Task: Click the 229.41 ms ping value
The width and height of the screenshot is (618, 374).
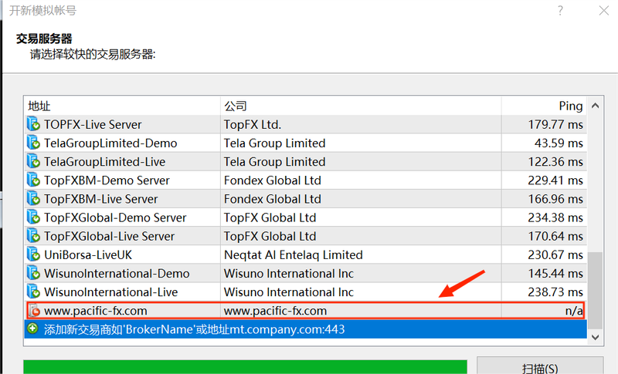Action: click(x=555, y=180)
